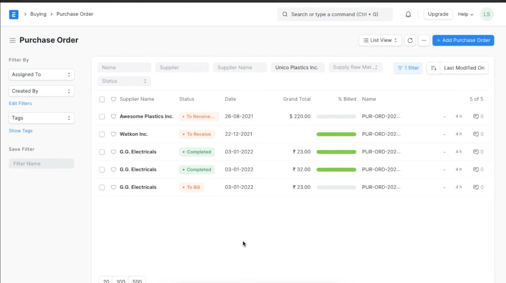506x283 pixels.
Task: Refresh the purchase order list
Action: (x=410, y=40)
